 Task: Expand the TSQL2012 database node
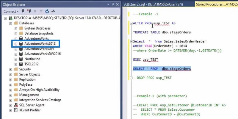[16, 64]
